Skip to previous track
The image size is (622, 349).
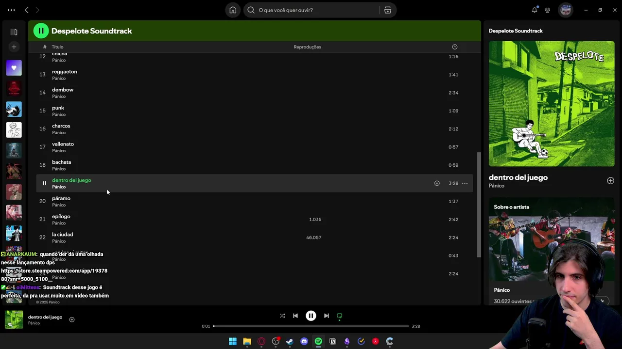pyautogui.click(x=295, y=316)
